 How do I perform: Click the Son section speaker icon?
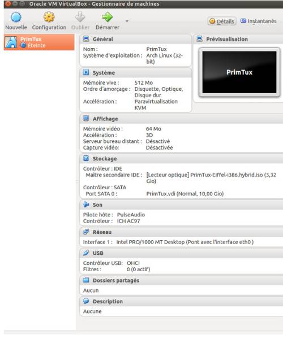(86, 205)
